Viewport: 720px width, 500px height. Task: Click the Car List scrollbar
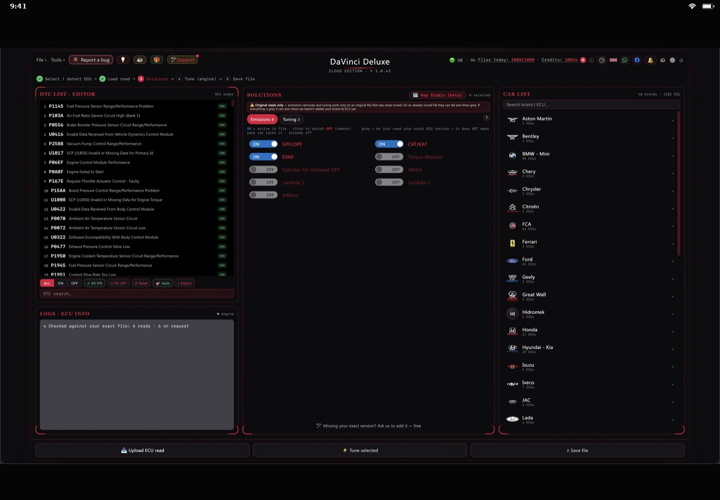click(x=679, y=184)
